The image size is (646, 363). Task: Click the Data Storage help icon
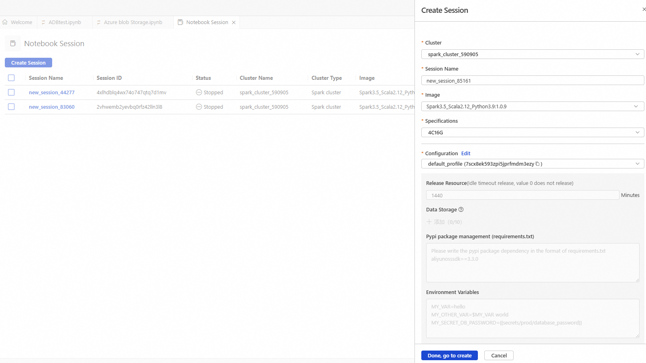point(461,209)
